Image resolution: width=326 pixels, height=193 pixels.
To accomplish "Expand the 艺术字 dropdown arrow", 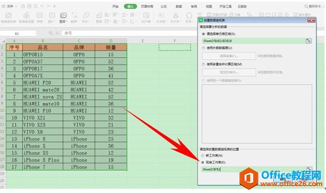I will [181, 22].
